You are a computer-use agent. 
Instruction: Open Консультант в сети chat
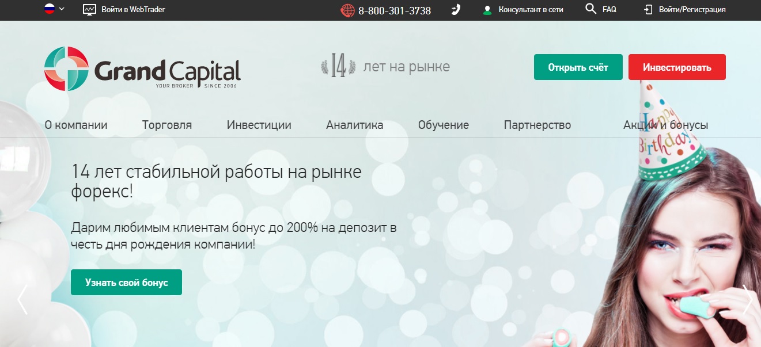pos(531,10)
